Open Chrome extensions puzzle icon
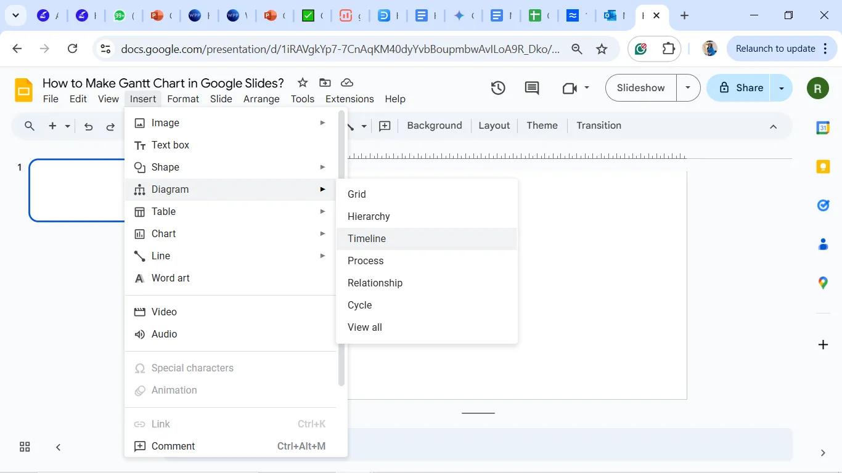 coord(668,49)
